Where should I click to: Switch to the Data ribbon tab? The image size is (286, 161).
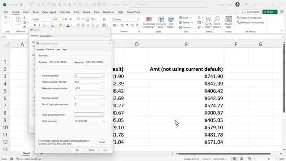[x=76, y=12]
